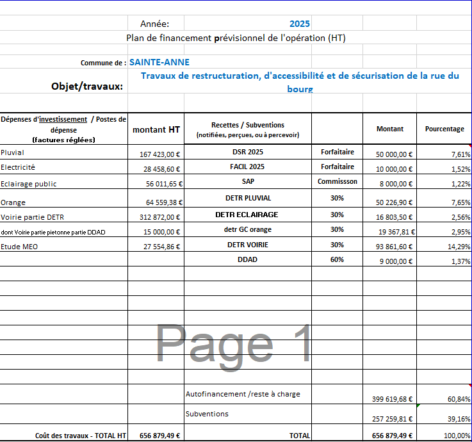Select the amount 257 259,81 €
The image size is (472, 442).
pos(392,419)
